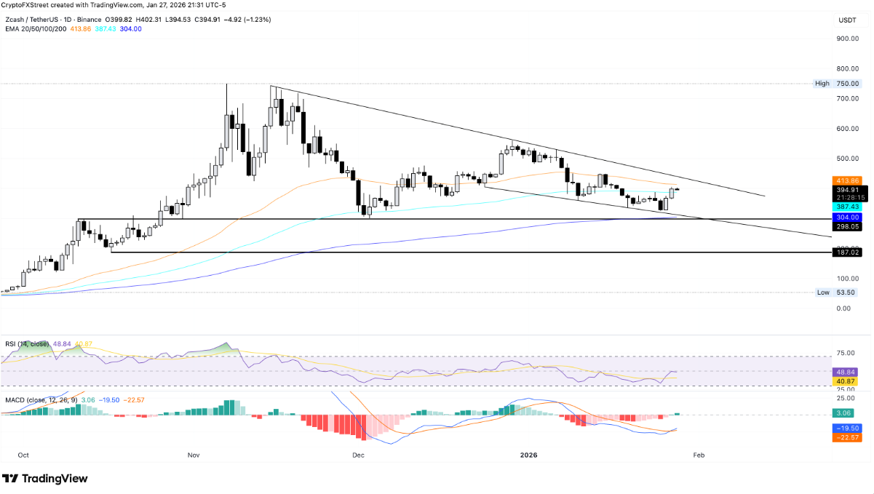
Task: Click the RSI value badge 48.84
Action: 845,372
